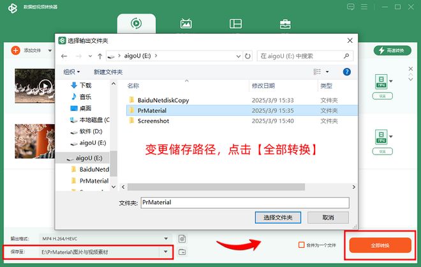Open the 组织 dropdown menu
421x267 pixels.
(71, 72)
